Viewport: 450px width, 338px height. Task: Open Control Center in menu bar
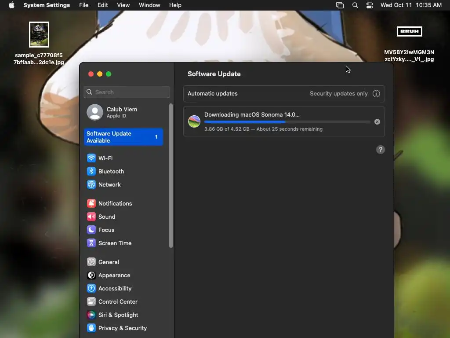tap(369, 5)
